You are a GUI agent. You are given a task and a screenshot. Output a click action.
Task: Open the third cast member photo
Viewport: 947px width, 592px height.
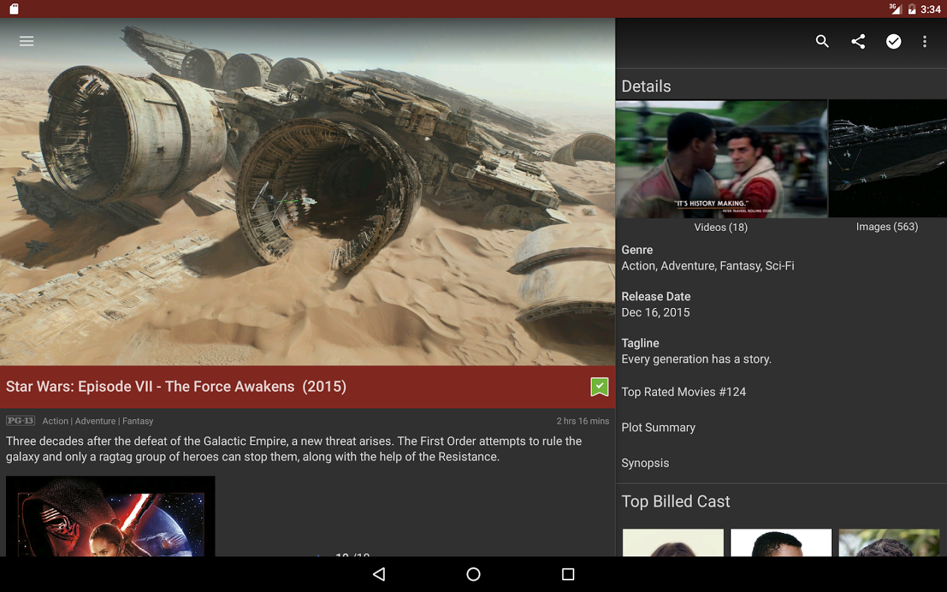[889, 543]
